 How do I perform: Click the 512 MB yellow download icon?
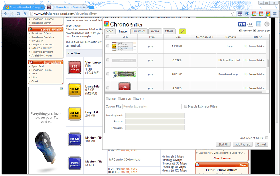tap(74, 89)
